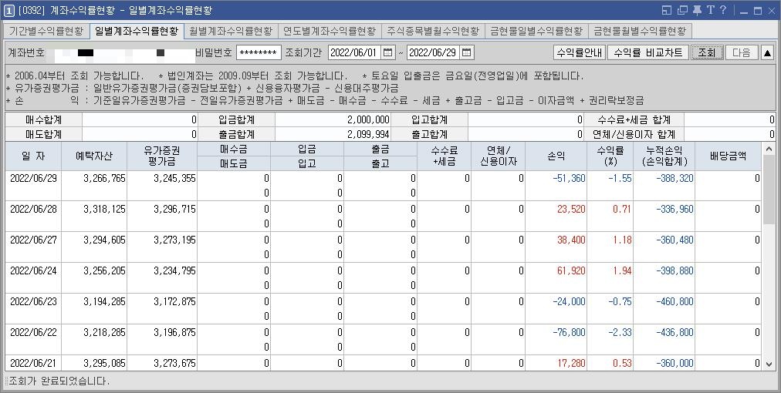
Task: Close the 계좌수익률현황 window
Action: (772, 11)
